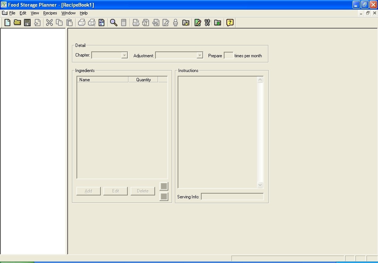Screen dimensions: 378x263
Task: Open the folder-with-clock toolbar icon
Action: tap(186, 23)
